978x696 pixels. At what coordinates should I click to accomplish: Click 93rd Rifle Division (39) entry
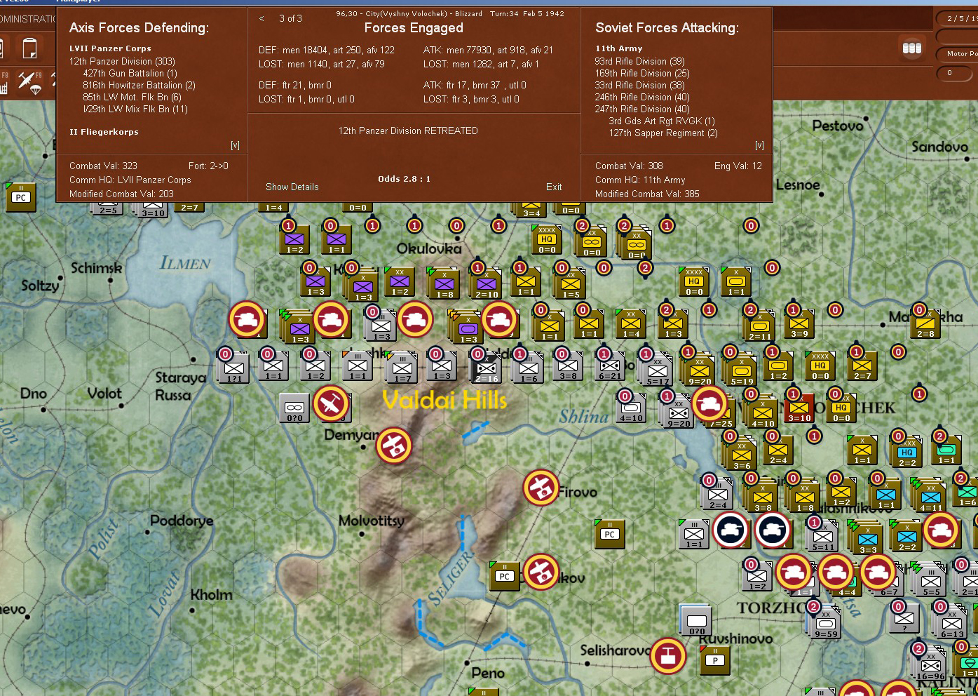(x=640, y=61)
